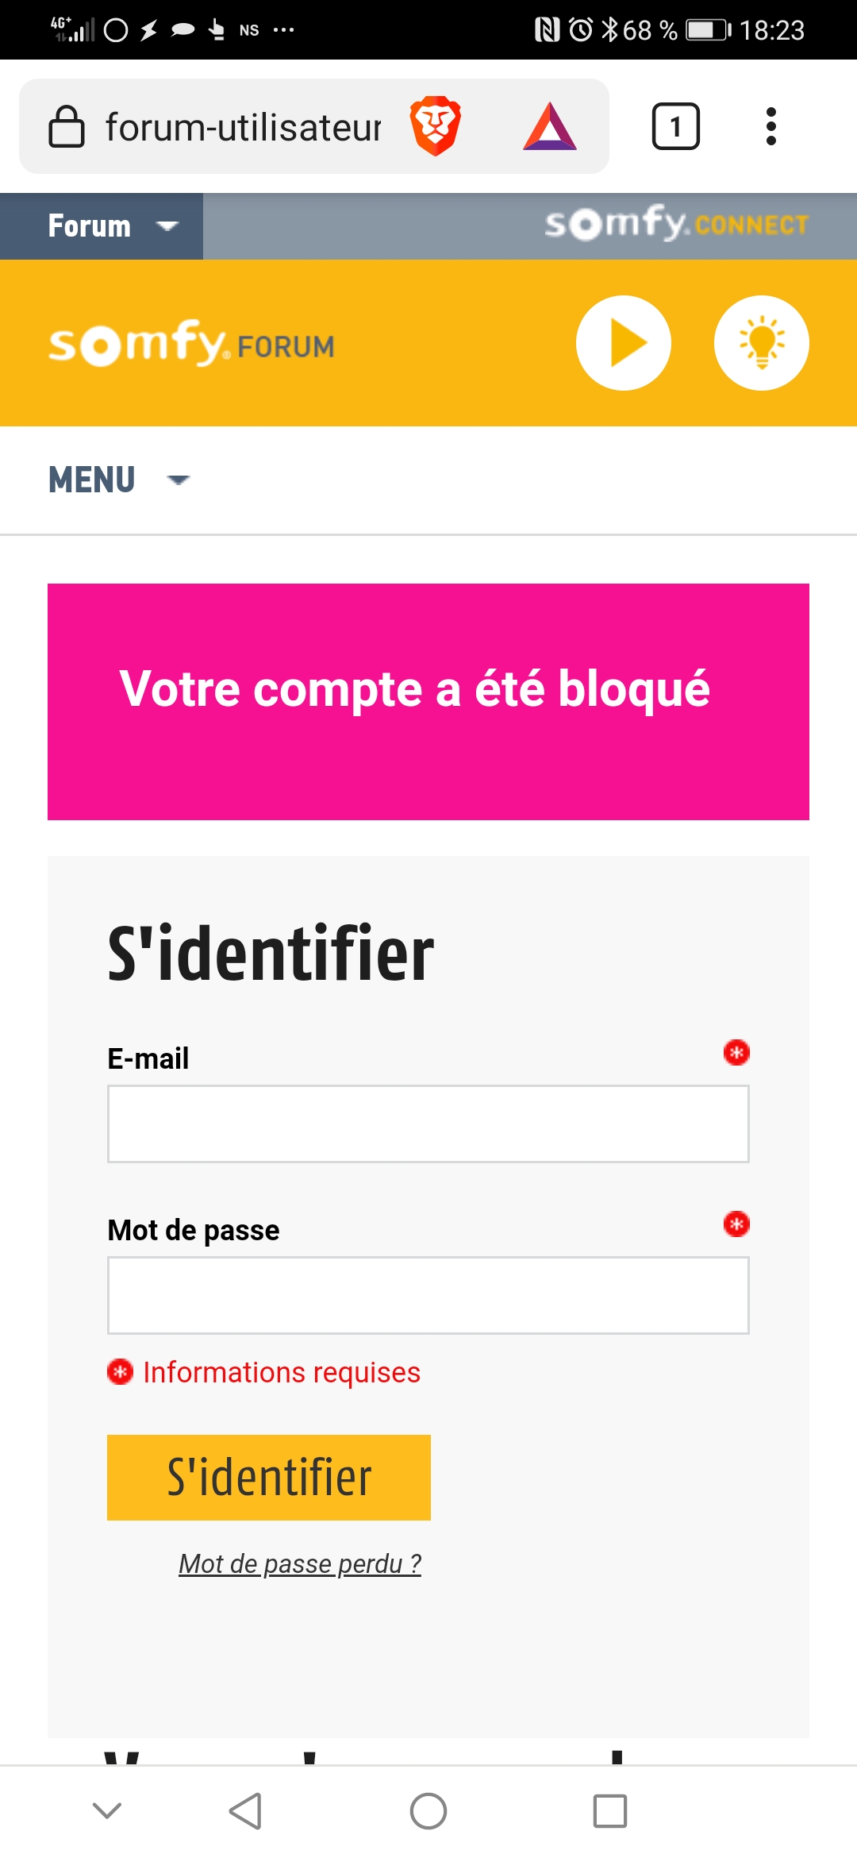
Task: Tap the Brave Rewards triangle icon
Action: click(549, 127)
